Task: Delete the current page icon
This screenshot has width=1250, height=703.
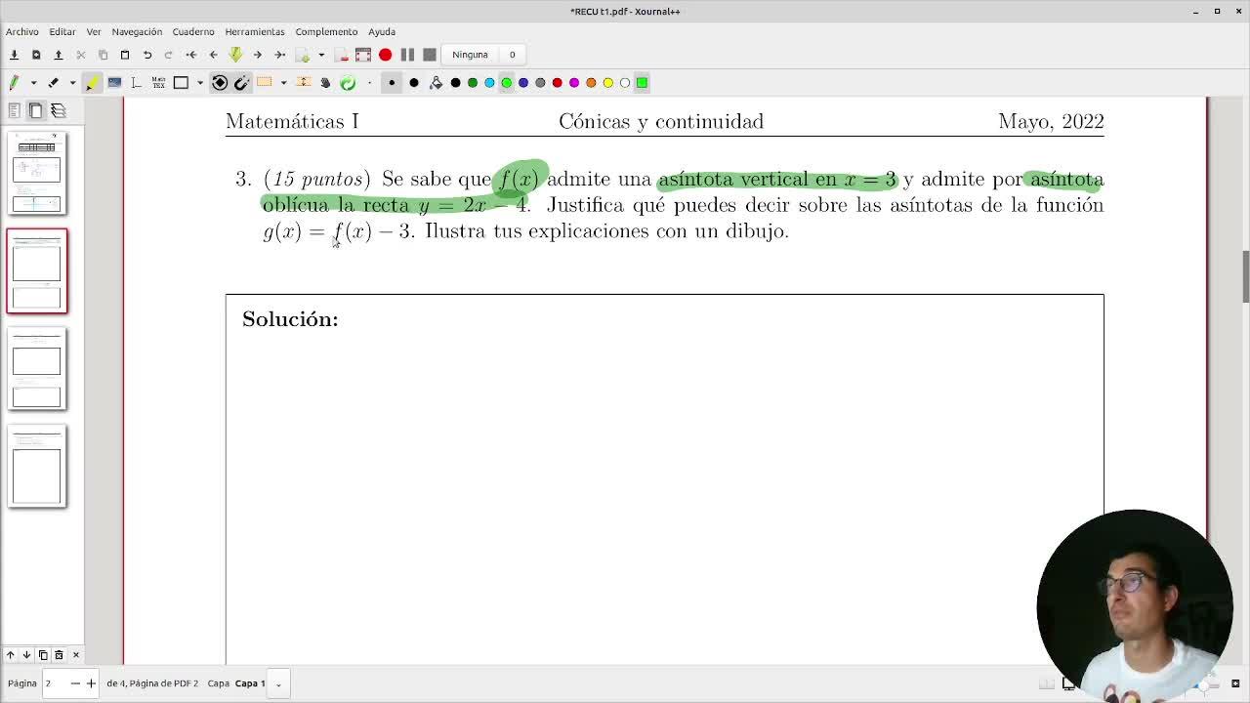Action: pos(342,55)
